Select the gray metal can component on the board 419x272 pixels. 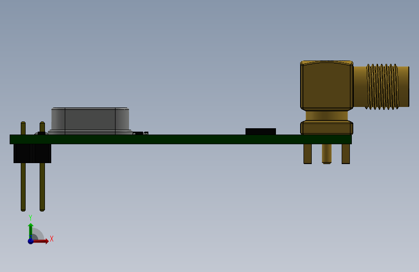[x=90, y=121]
